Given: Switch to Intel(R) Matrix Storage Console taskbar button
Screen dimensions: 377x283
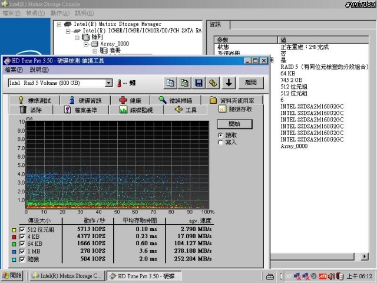Looking at the screenshot, I should pyautogui.click(x=67, y=276).
